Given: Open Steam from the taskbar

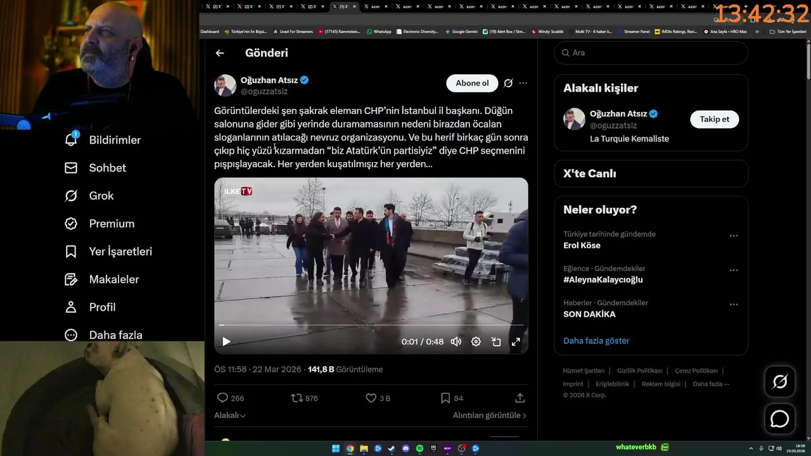Looking at the screenshot, I should (x=392, y=448).
